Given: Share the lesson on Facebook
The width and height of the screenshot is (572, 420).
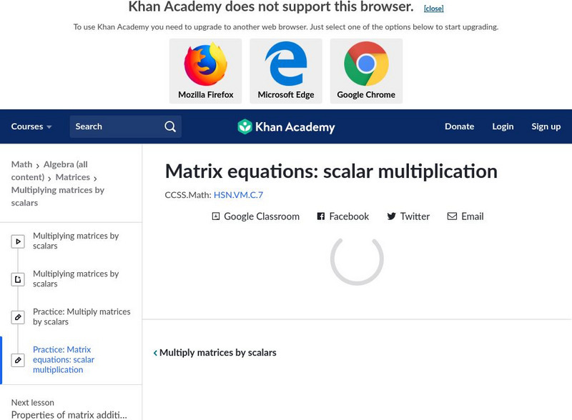Looking at the screenshot, I should tap(343, 216).
